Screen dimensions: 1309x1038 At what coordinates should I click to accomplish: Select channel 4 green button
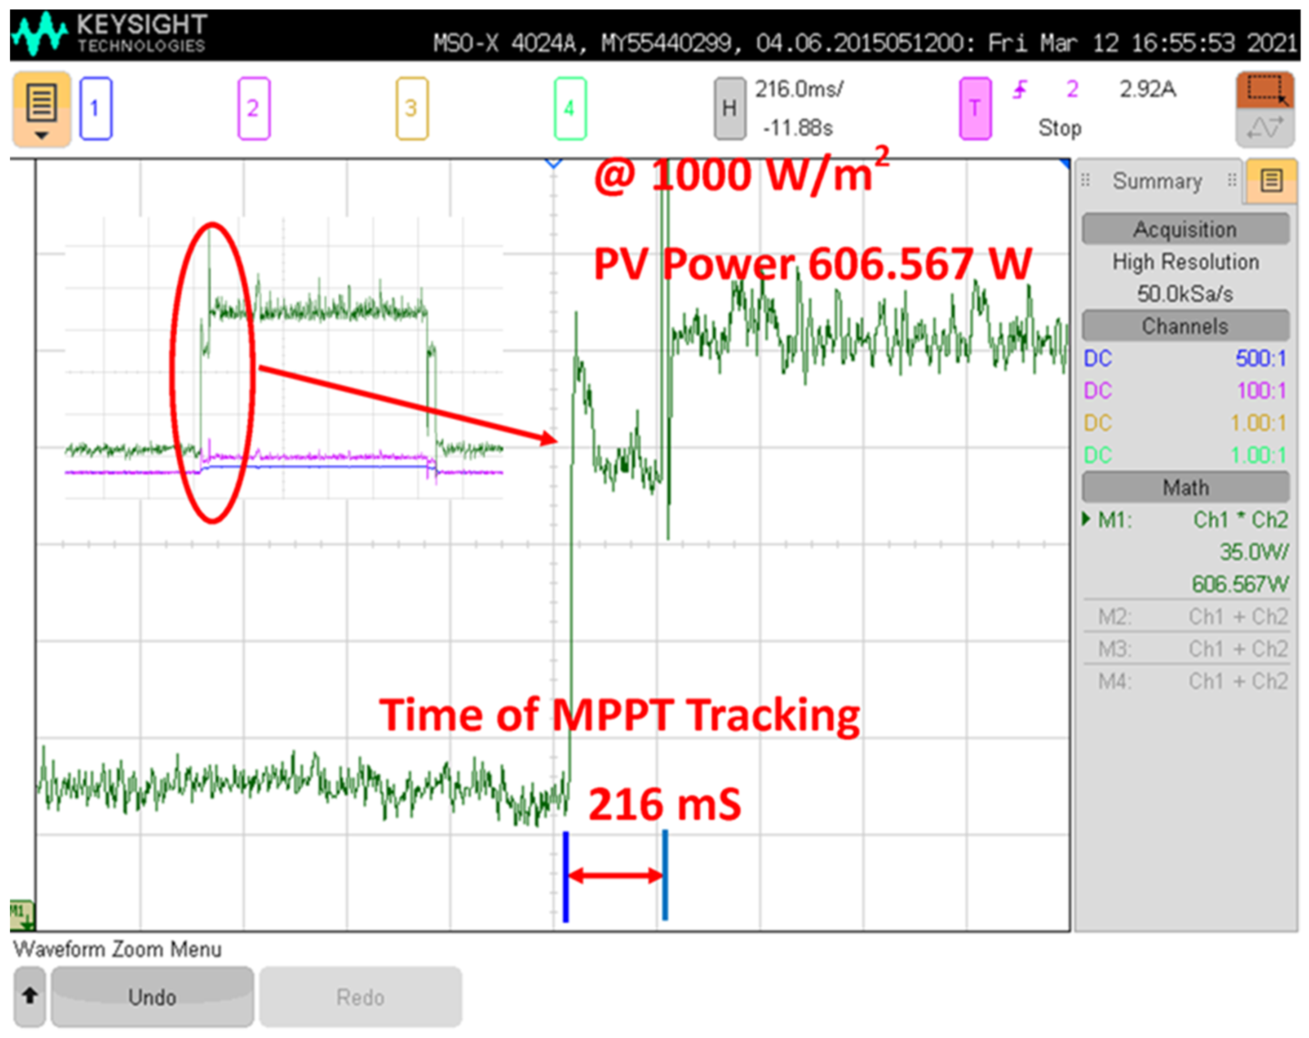coord(569,108)
